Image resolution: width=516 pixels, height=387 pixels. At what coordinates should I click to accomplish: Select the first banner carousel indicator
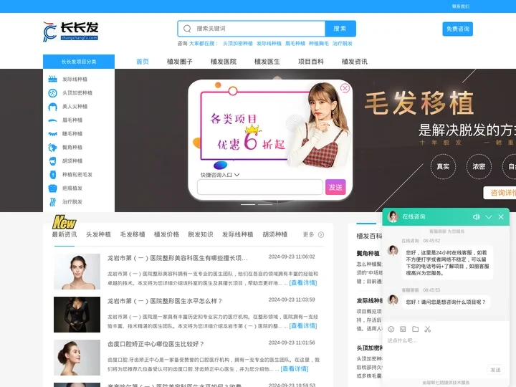point(248,205)
